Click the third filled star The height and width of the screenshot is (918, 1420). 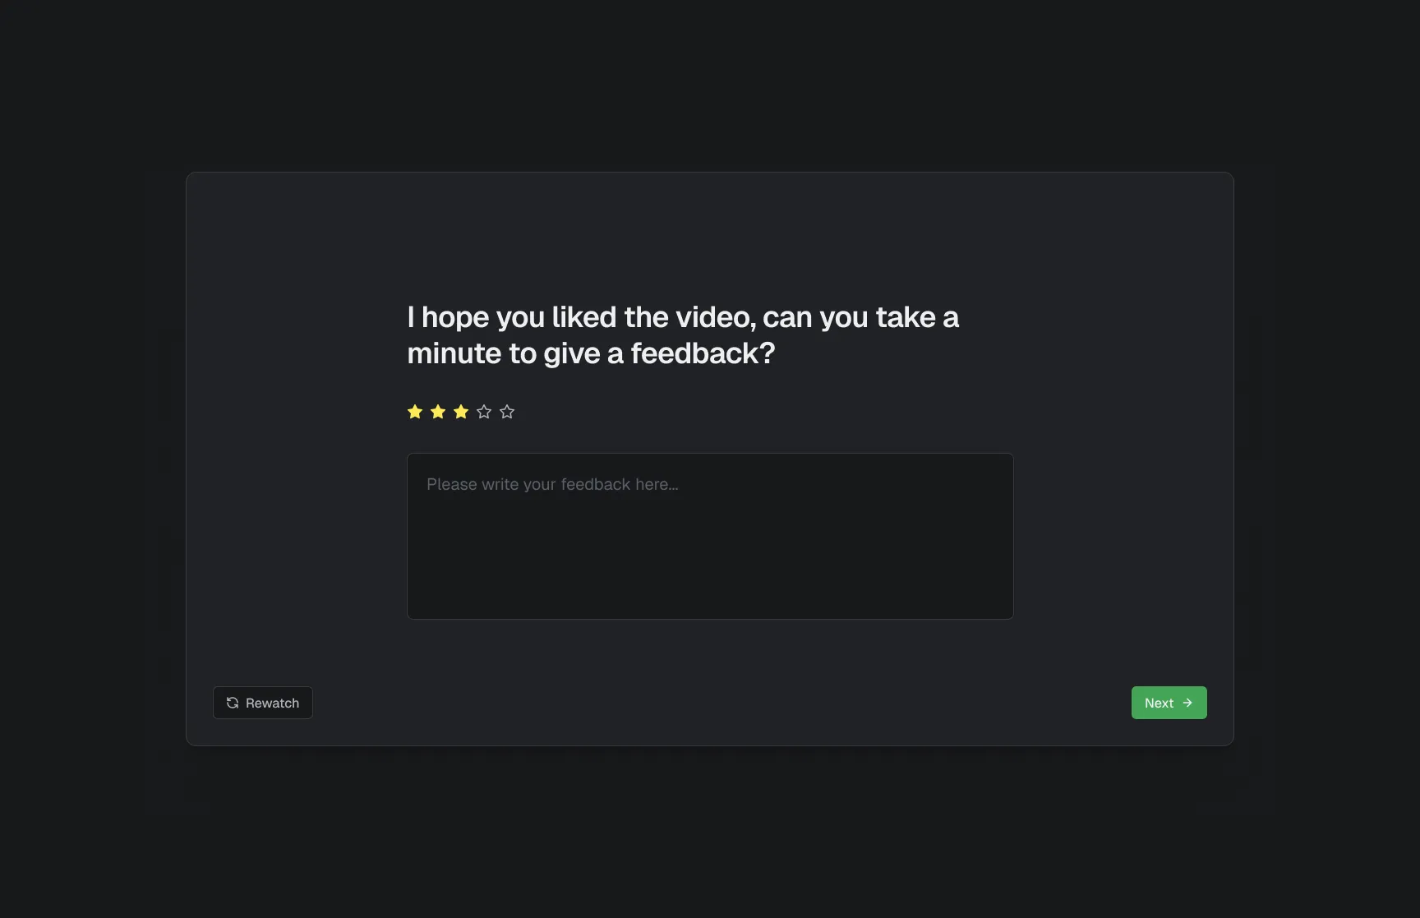[x=461, y=412]
